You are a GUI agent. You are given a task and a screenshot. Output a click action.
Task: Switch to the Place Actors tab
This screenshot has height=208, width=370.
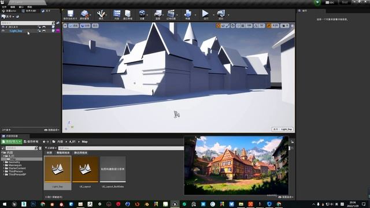tap(9, 11)
